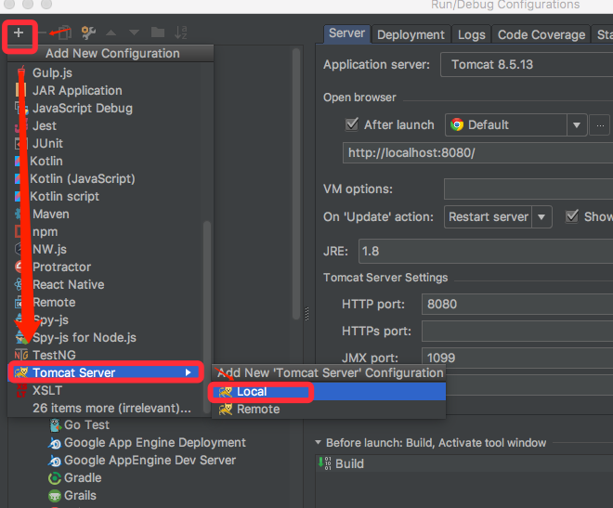Click the plus Add New Configuration button
This screenshot has height=508, width=613.
pyautogui.click(x=19, y=33)
